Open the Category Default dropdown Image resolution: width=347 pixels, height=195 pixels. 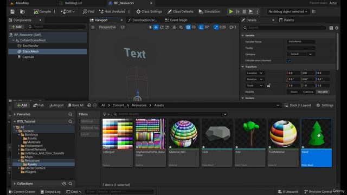pyautogui.click(x=301, y=54)
